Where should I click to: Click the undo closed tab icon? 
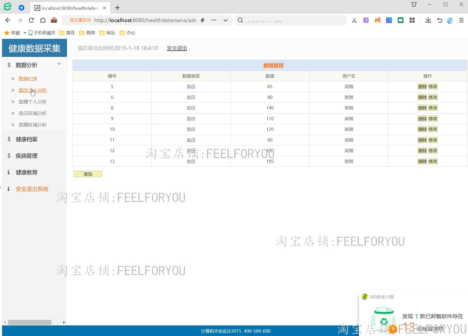[440, 20]
